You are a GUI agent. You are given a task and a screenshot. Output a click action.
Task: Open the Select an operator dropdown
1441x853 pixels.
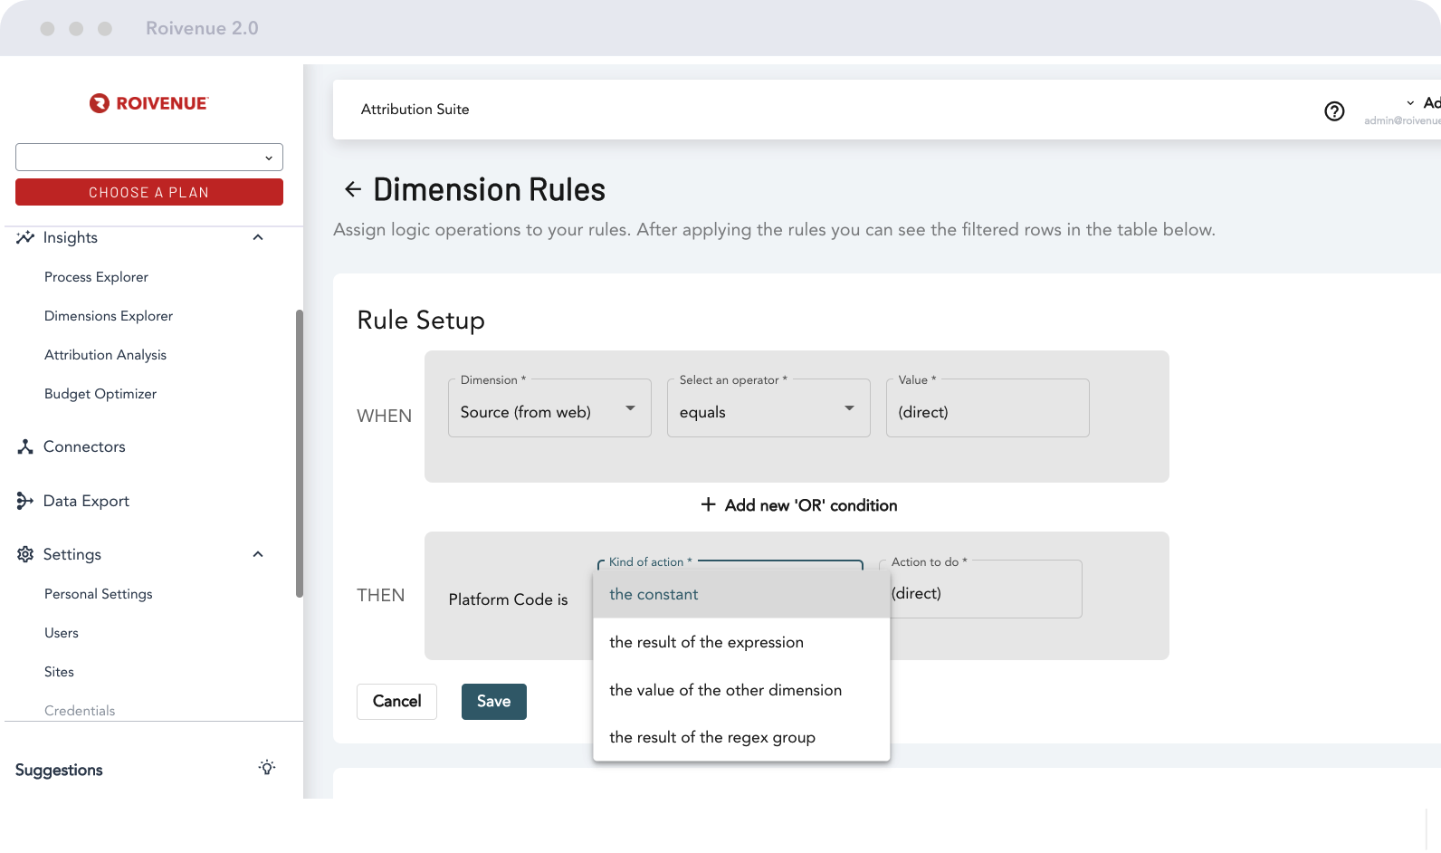[768, 408]
